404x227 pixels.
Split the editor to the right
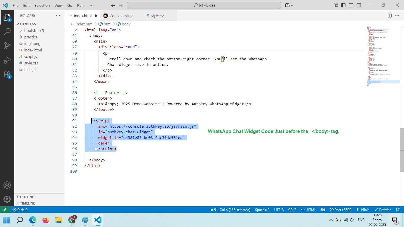tap(390, 16)
